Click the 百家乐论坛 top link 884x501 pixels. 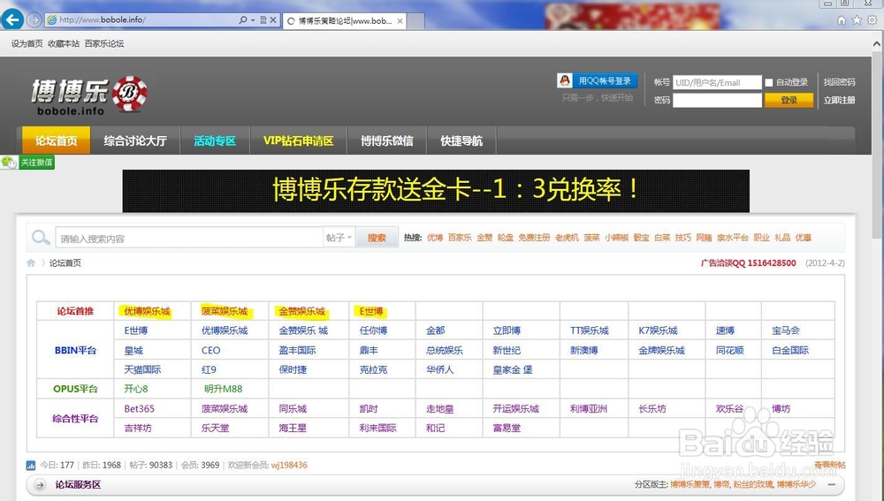tap(104, 43)
